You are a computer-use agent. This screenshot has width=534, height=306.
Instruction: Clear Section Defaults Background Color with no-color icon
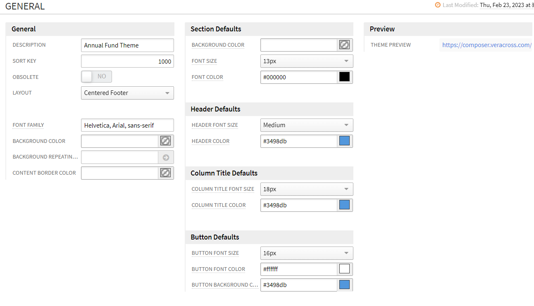(344, 45)
